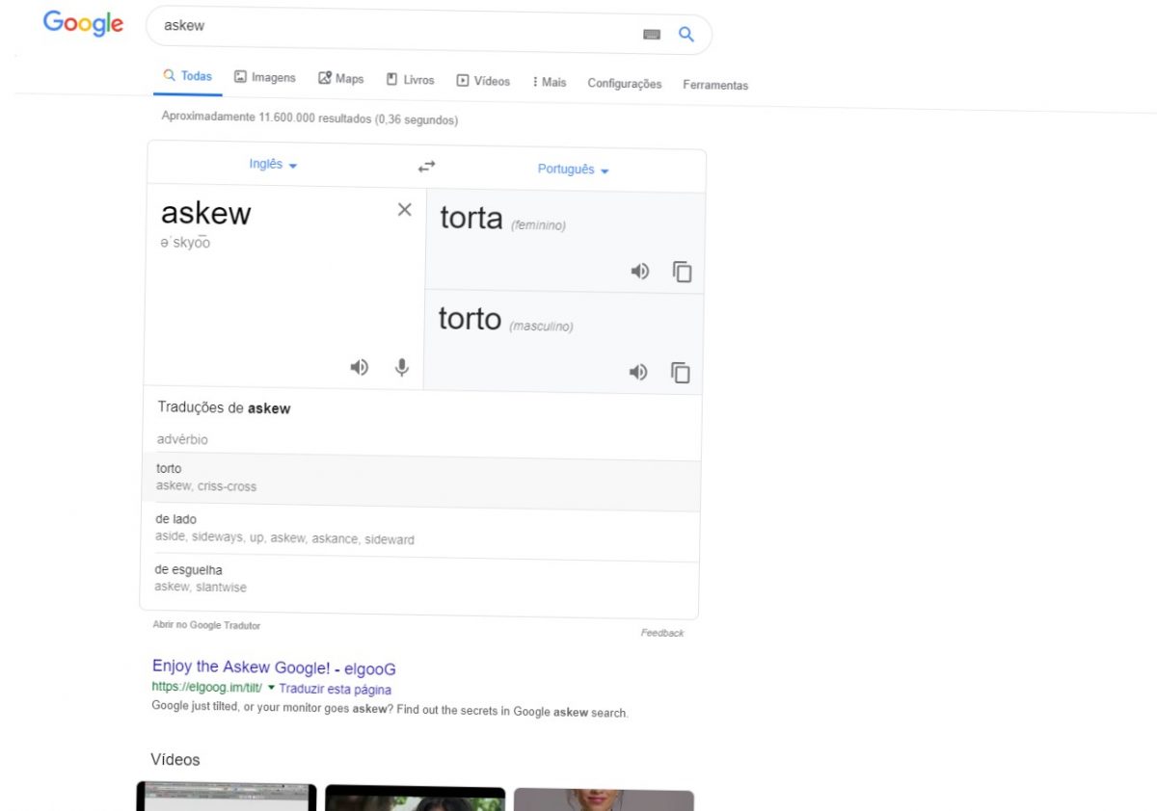Listen to the pronunciation of torta

click(640, 272)
